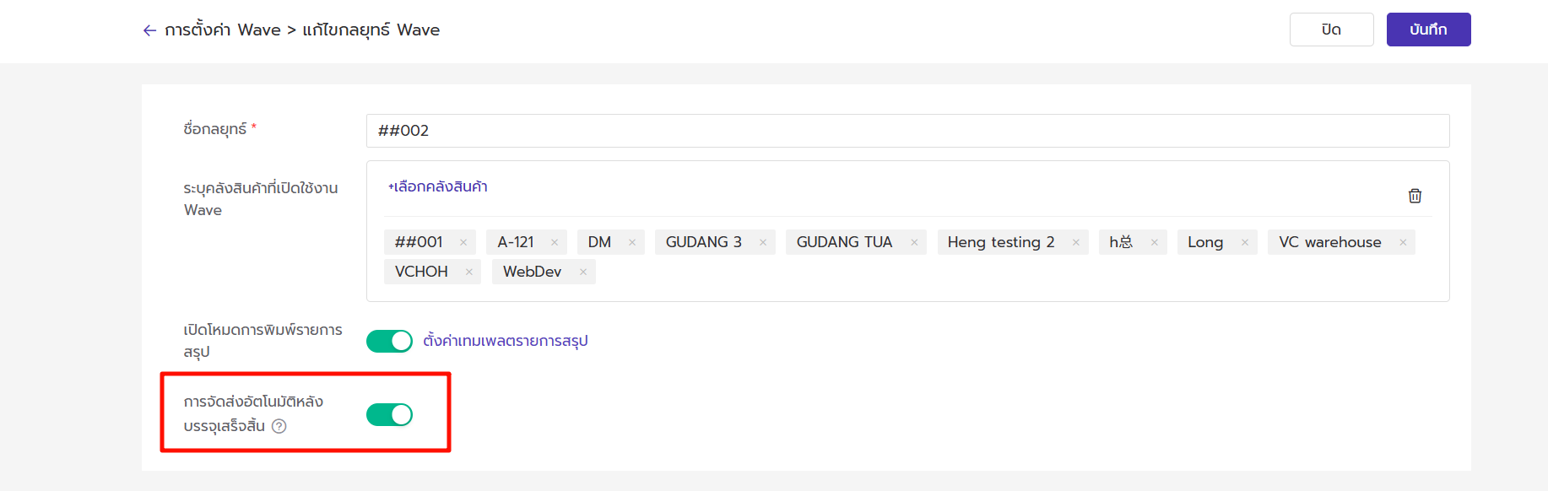Remove the GUDANG 3 warehouse tag
Screen dimensions: 1548x491
coord(763,242)
